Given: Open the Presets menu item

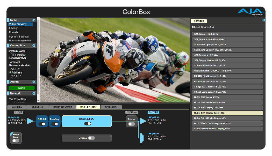Looking at the screenshot, I should [13, 32].
